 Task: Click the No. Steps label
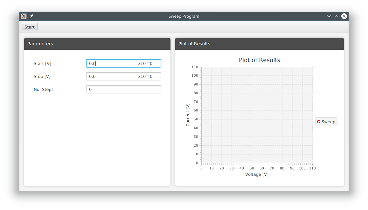[44, 89]
